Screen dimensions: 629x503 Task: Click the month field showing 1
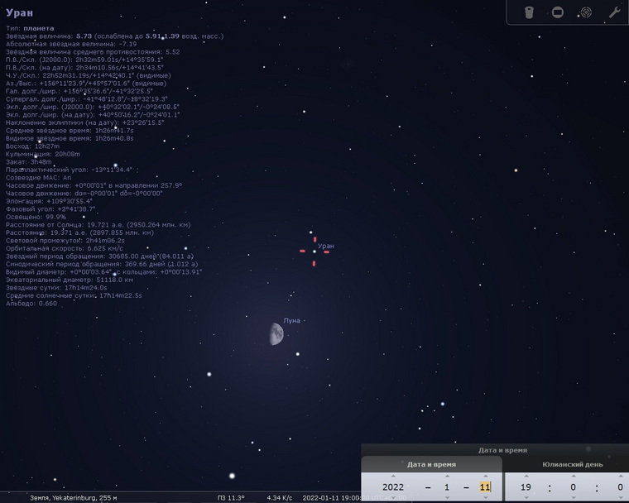(x=447, y=487)
